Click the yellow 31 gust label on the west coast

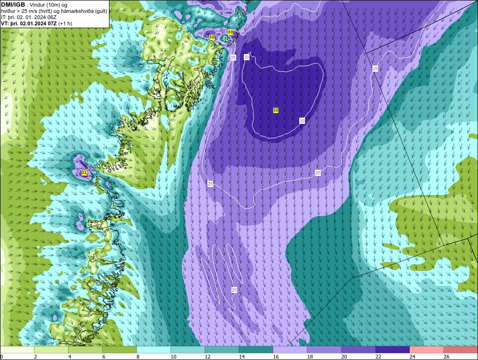coord(84,173)
